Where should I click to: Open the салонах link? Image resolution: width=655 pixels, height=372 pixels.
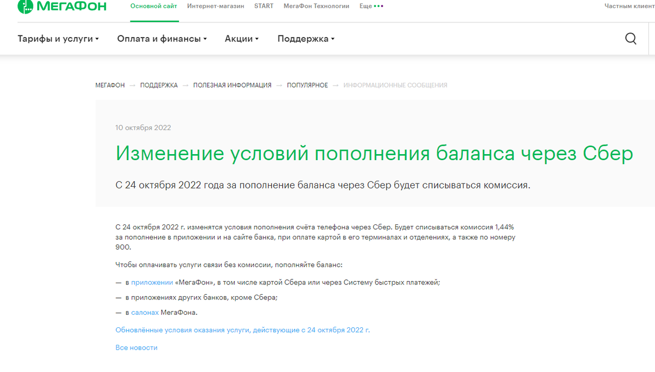[x=145, y=313]
